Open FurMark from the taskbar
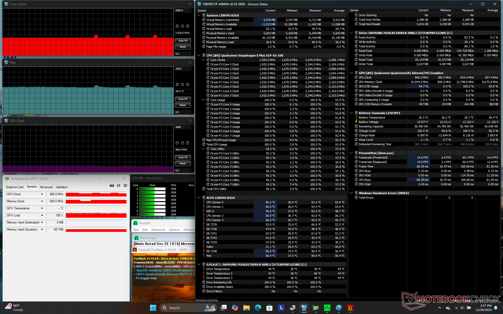 point(350,308)
